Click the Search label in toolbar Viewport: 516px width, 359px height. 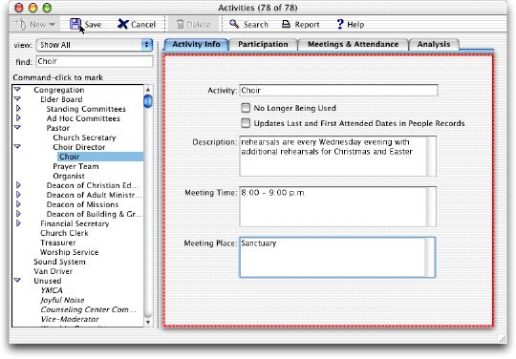256,25
